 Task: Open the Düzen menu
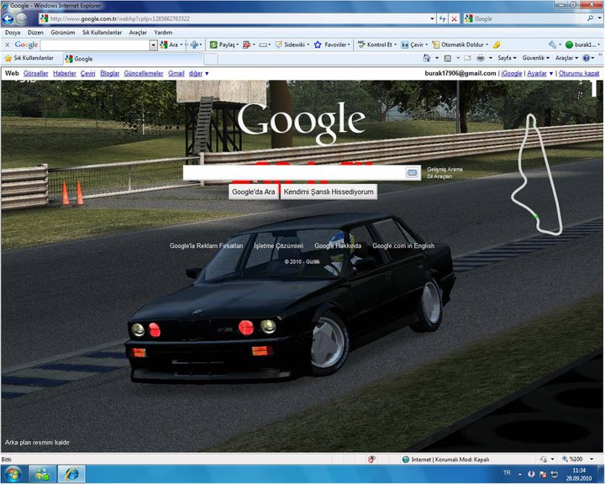35,33
